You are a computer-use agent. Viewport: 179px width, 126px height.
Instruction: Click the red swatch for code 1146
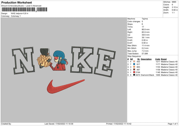coord(134,72)
